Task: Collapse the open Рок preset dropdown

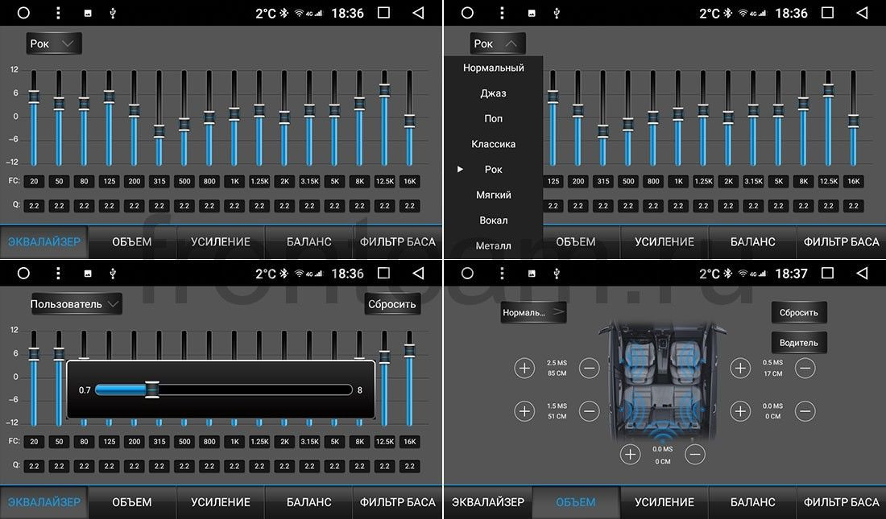Action: pos(497,43)
